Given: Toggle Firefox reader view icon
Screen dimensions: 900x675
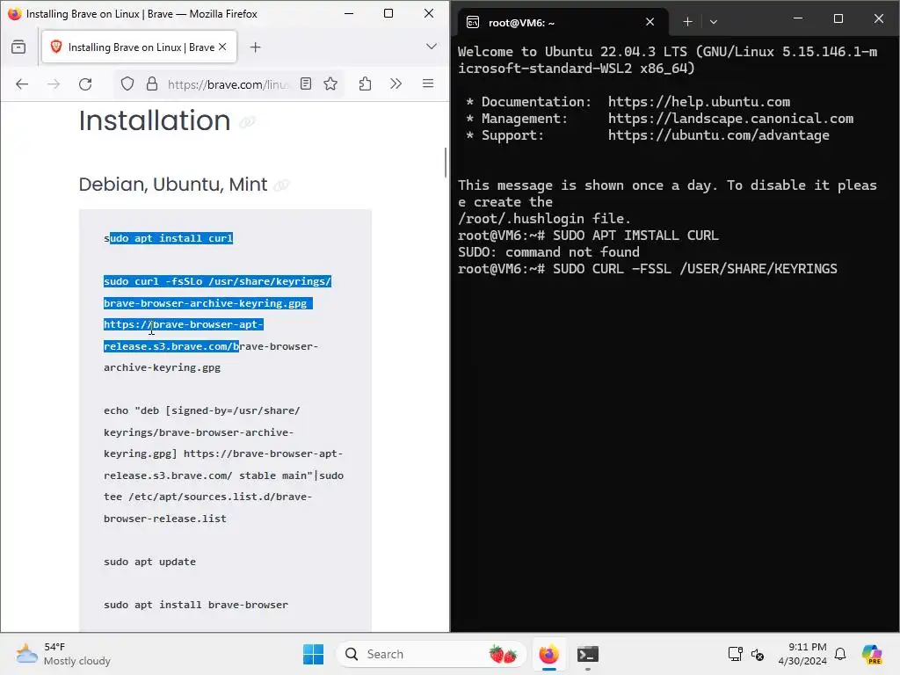Looking at the screenshot, I should pyautogui.click(x=306, y=83).
